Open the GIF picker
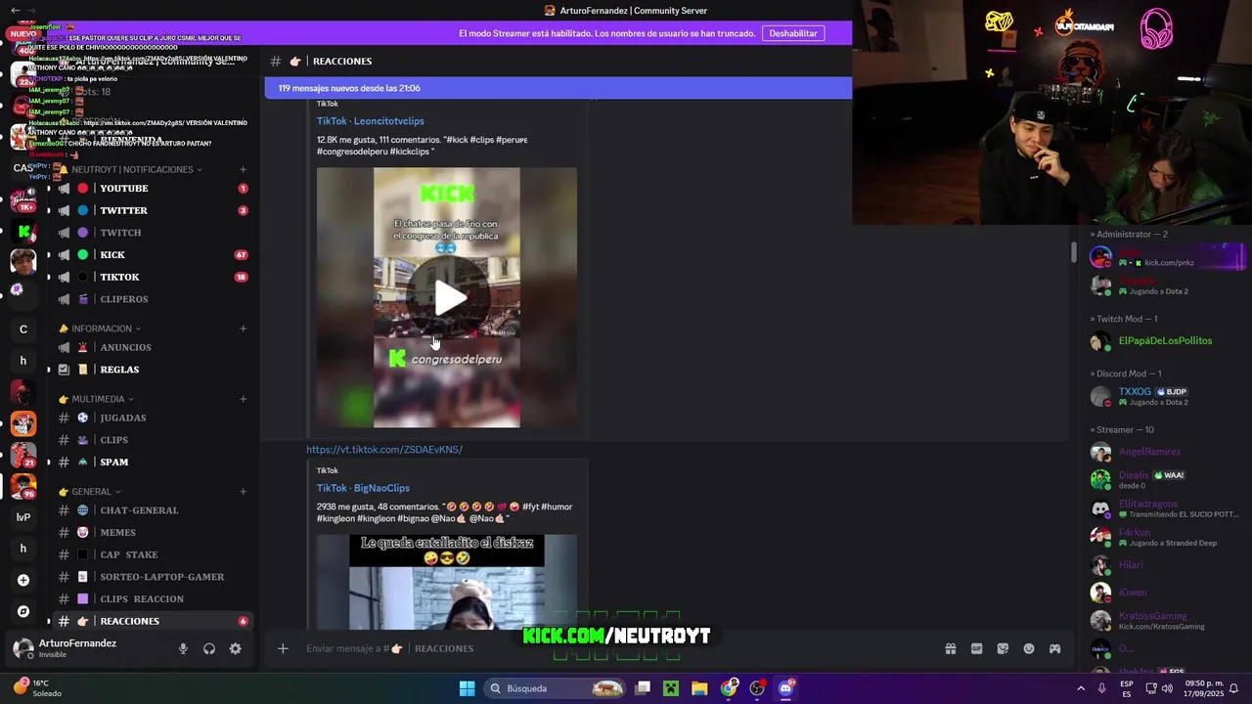1252x704 pixels. coord(976,648)
